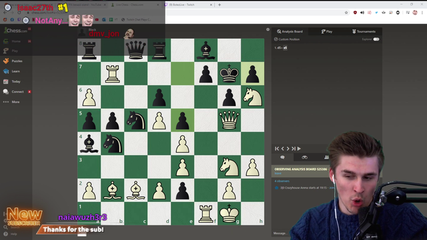The width and height of the screenshot is (427, 240).
Task: Close the BotezLive Twitch tab
Action: (211, 5)
